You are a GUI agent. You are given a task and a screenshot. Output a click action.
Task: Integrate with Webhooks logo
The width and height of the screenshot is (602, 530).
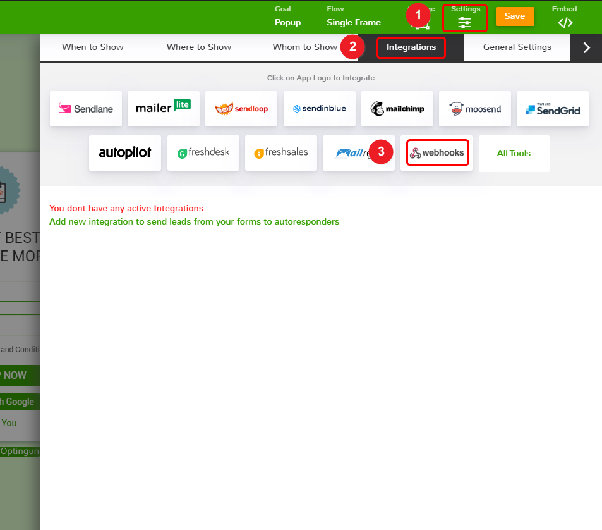pos(436,153)
